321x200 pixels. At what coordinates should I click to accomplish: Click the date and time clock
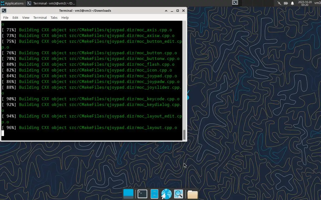305,3
